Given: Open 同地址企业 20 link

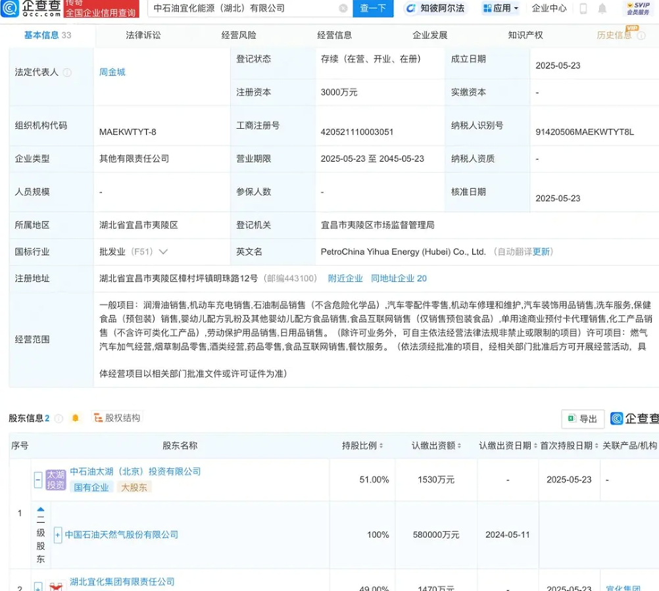Looking at the screenshot, I should 399,279.
